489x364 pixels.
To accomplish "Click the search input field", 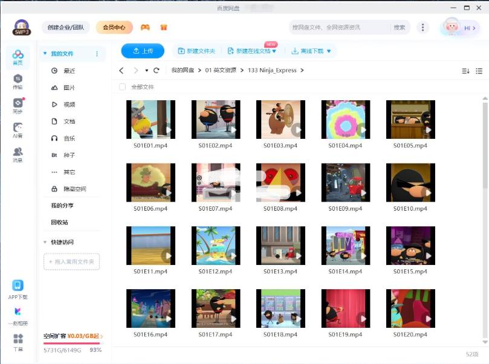I will coord(340,27).
